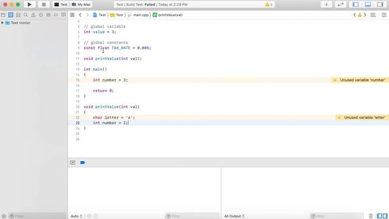Click 'char letter' declaration line
Image resolution: width=389 pixels, height=219 pixels.
point(114,117)
